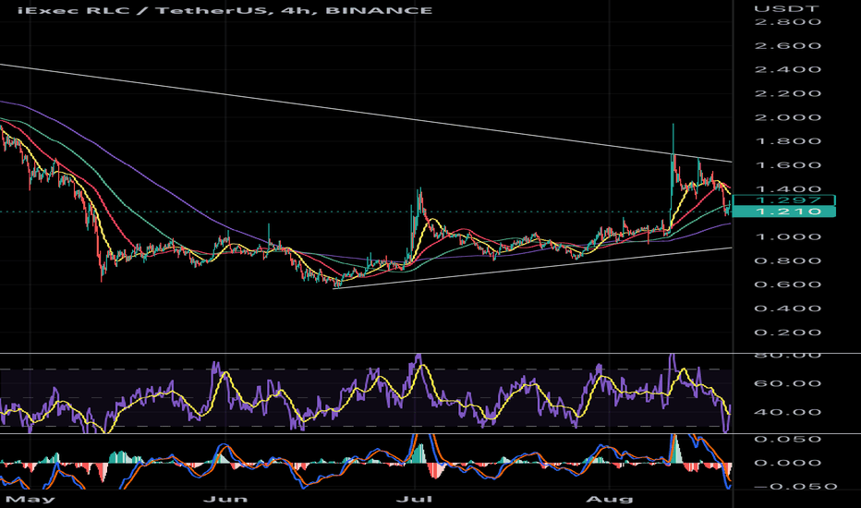Screen dimensions: 861x508
Task: Click the Aug label on time axis
Action: (x=610, y=499)
